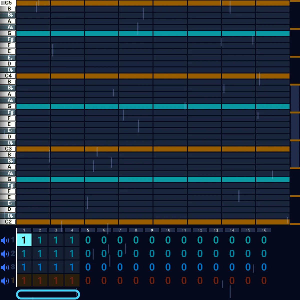Click the top octave G note row, first beat
The image size is (300, 300).
tap(33, 33)
